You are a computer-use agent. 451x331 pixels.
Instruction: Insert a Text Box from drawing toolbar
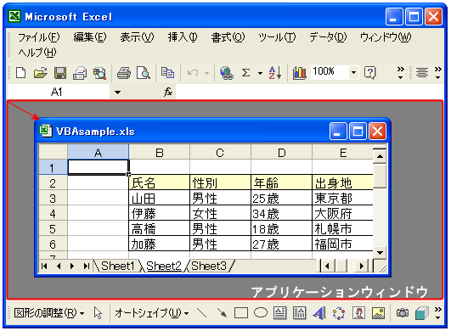point(280,313)
